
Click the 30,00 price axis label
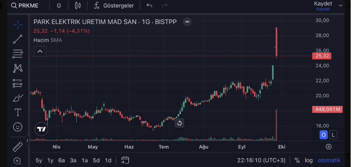(x=322, y=20)
